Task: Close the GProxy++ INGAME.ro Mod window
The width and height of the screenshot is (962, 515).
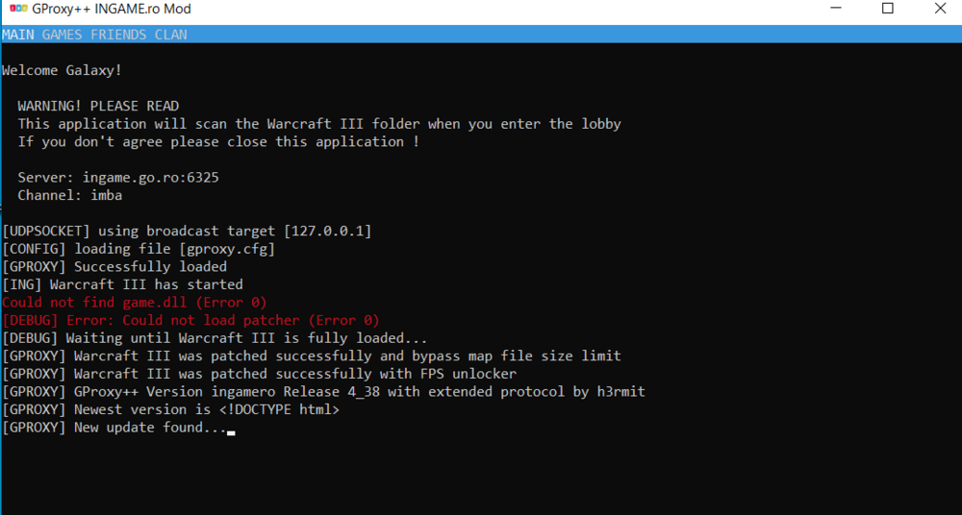Action: pos(940,10)
